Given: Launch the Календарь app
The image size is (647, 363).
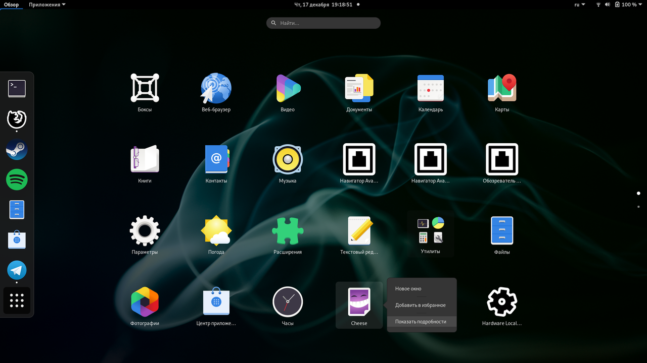Looking at the screenshot, I should tap(431, 88).
